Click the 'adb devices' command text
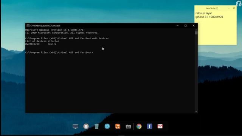This screenshot has height=136, width=242. 101,39
